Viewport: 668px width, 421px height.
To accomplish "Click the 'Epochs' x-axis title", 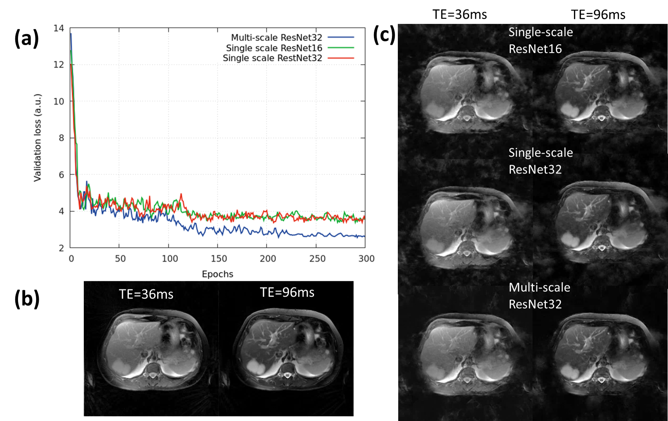I will (217, 274).
